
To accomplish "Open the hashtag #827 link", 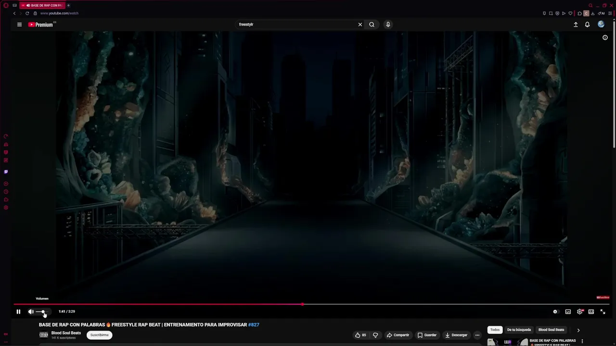I will tap(254, 325).
